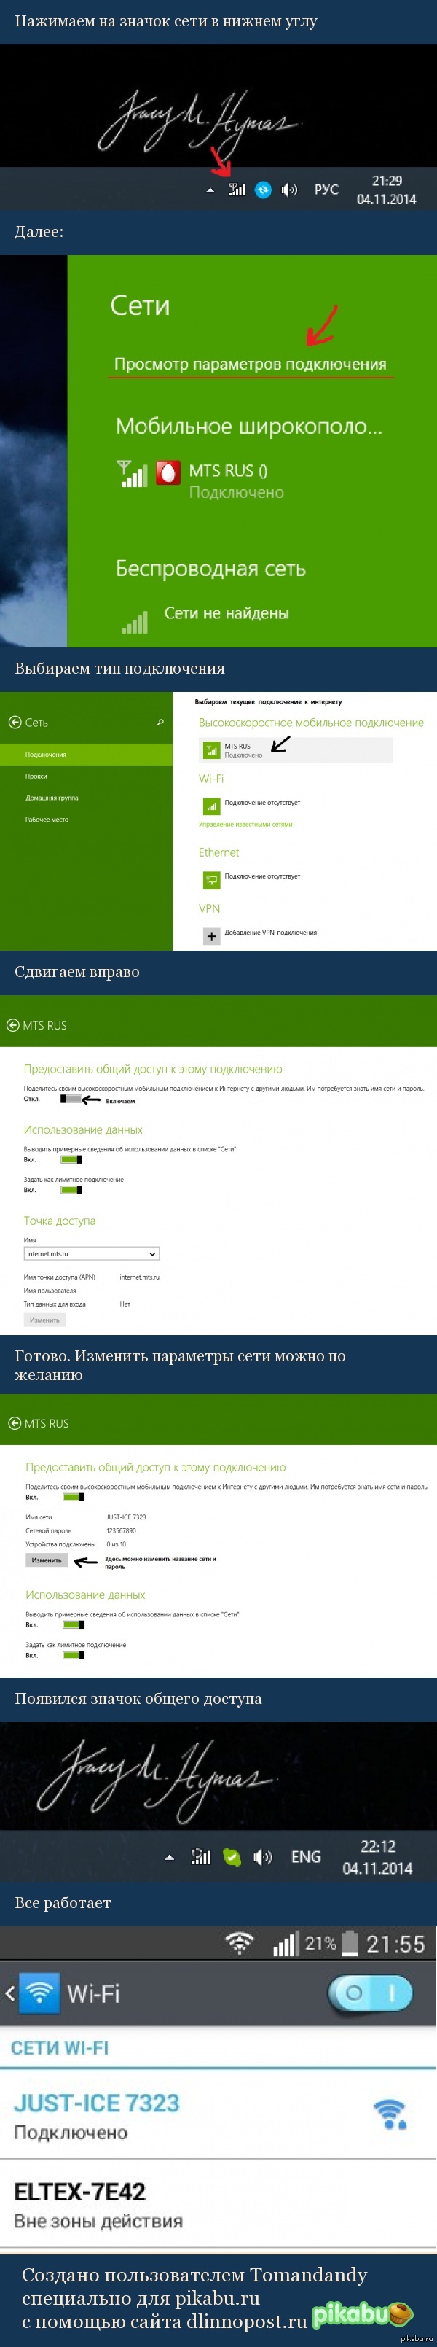Turn on sharing switch labeled Откл.
Image resolution: width=437 pixels, height=2347 pixels.
(71, 1099)
